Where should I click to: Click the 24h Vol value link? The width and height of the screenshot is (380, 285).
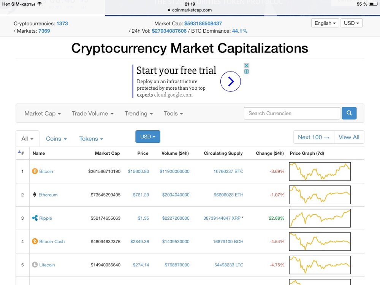(169, 31)
